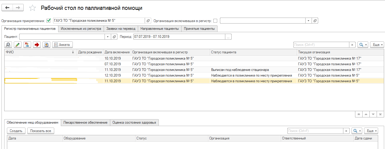Jump to the last row in patient list
Image resolution: width=385 pixels, height=149 pixels.
pyautogui.click(x=380, y=114)
